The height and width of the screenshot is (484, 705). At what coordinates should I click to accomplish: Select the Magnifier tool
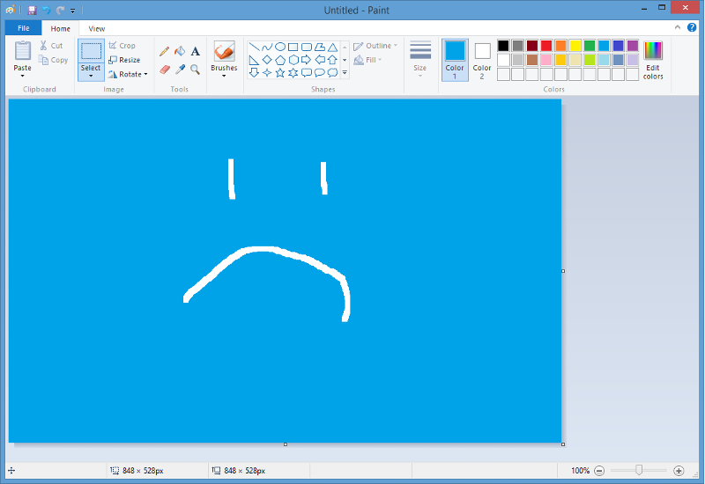click(x=195, y=70)
